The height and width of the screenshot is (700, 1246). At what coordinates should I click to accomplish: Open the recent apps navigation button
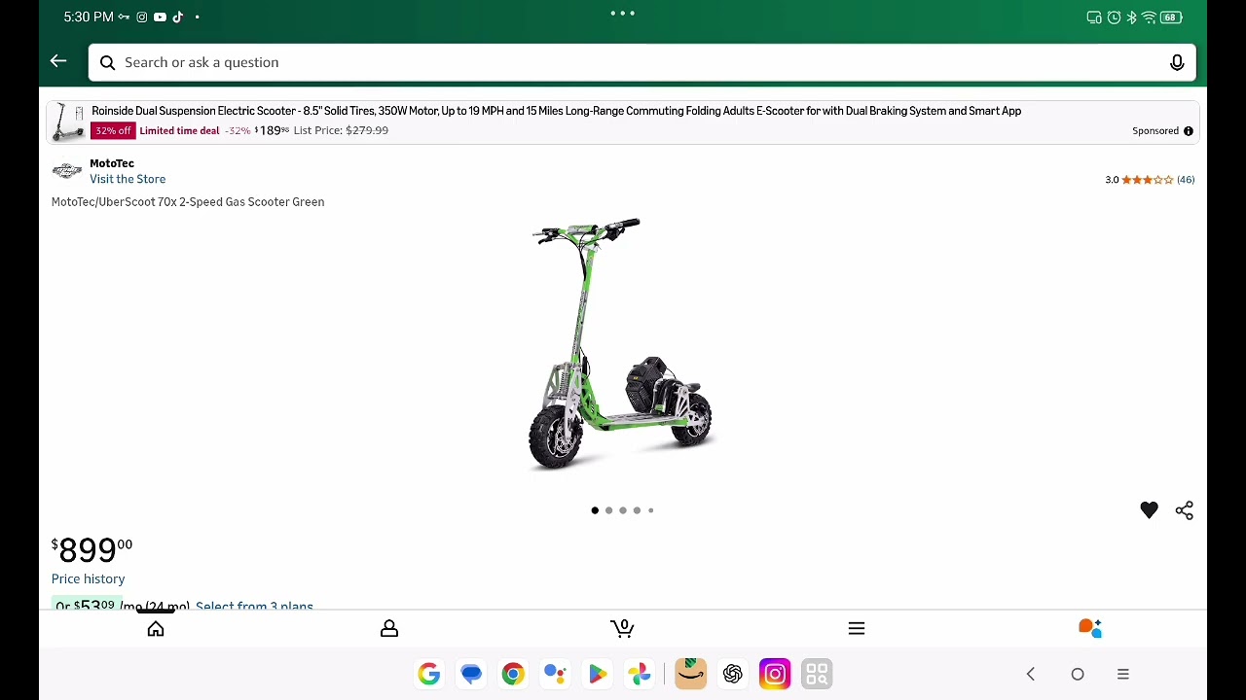click(1123, 674)
